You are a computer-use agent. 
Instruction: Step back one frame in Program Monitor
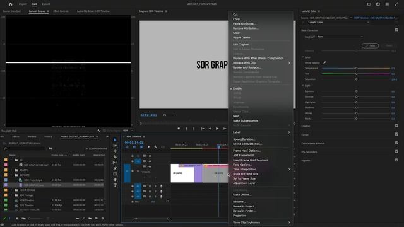[x=210, y=129]
